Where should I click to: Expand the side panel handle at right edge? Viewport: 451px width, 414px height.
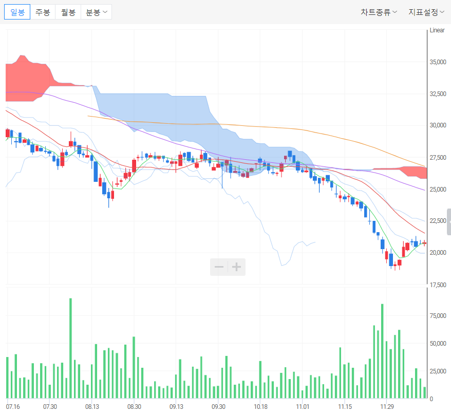449,222
